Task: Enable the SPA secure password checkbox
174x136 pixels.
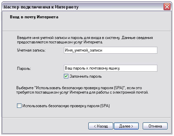Action: [19, 106]
